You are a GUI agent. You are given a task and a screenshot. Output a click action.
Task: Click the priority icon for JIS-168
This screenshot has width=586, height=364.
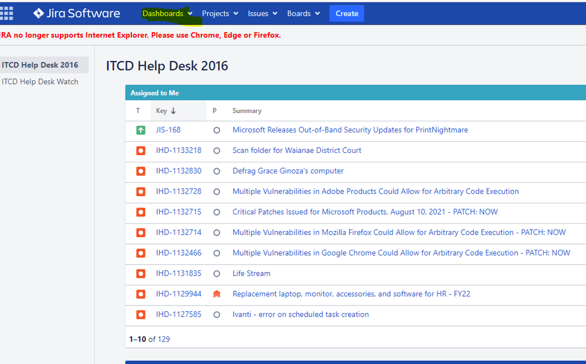pos(217,130)
